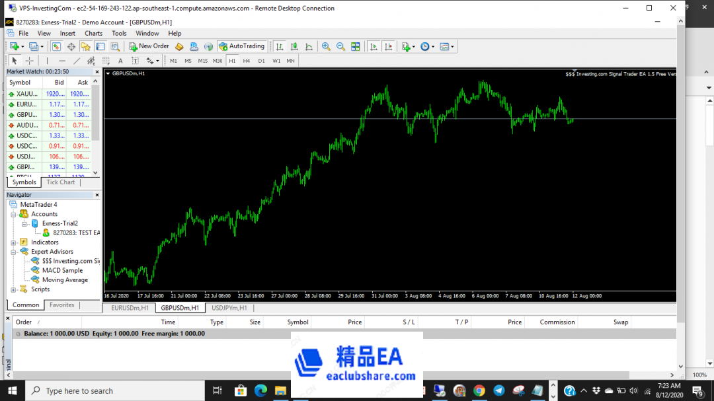Select the Crosshair tool
Image resolution: width=714 pixels, height=401 pixels.
30,61
